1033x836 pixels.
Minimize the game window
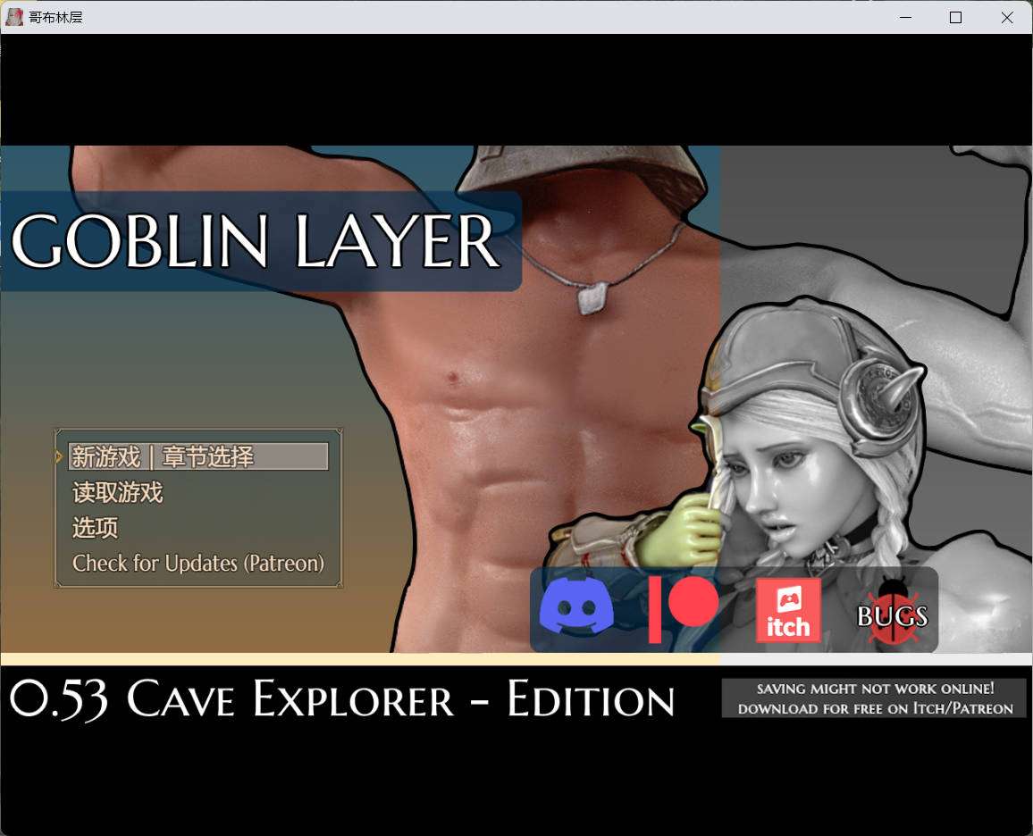(903, 17)
